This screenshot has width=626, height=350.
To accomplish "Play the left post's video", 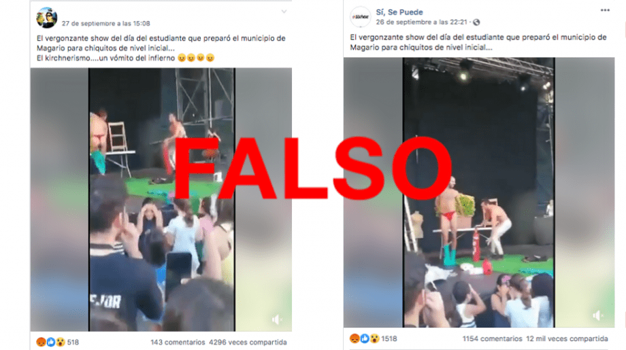I will 161,199.
